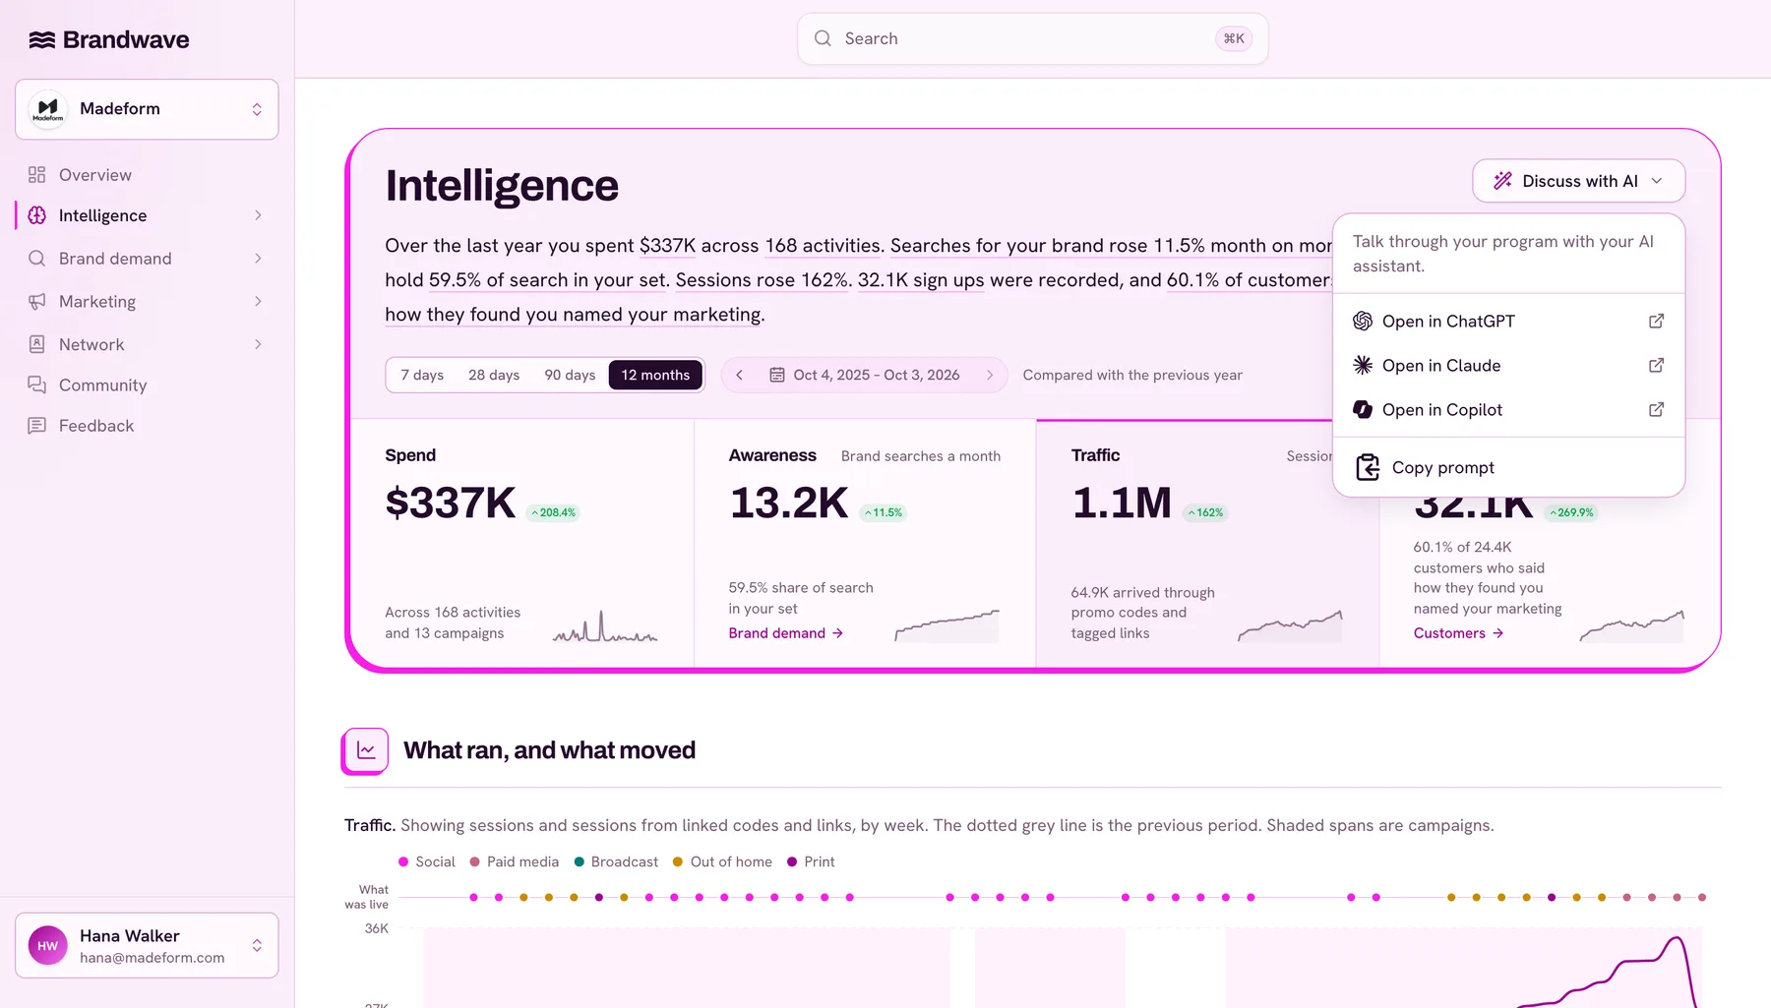Toggle the Social legend series

coord(427,861)
